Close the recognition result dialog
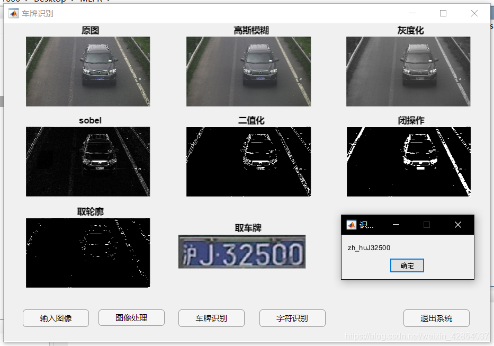494x346 pixels. click(x=458, y=225)
